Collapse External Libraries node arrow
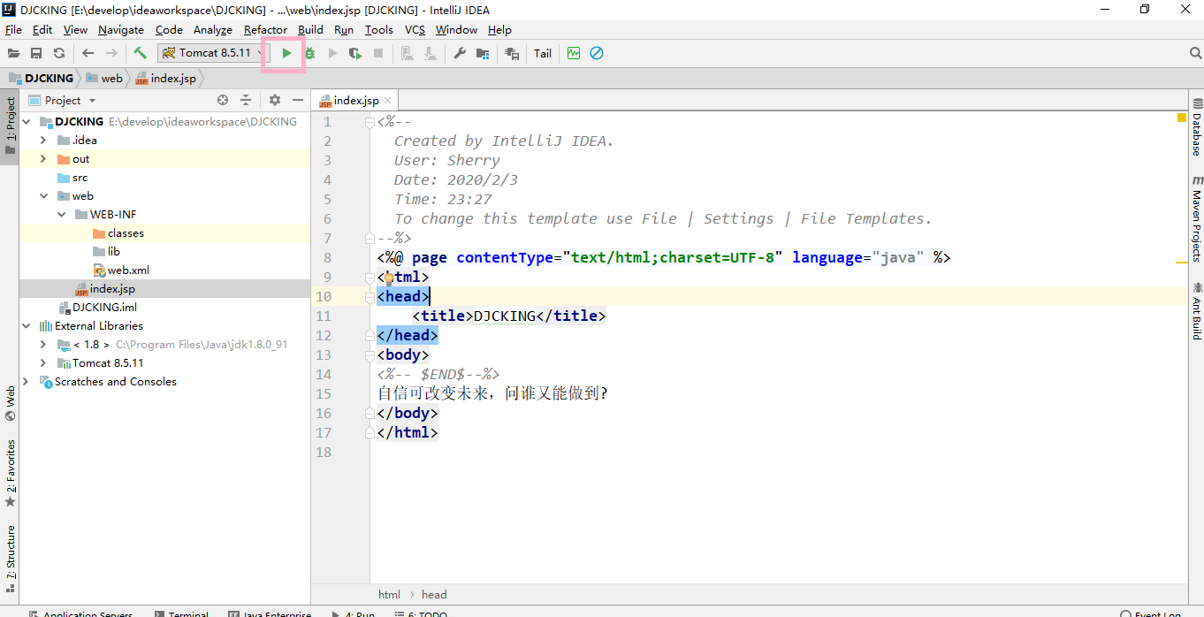 tap(27, 326)
